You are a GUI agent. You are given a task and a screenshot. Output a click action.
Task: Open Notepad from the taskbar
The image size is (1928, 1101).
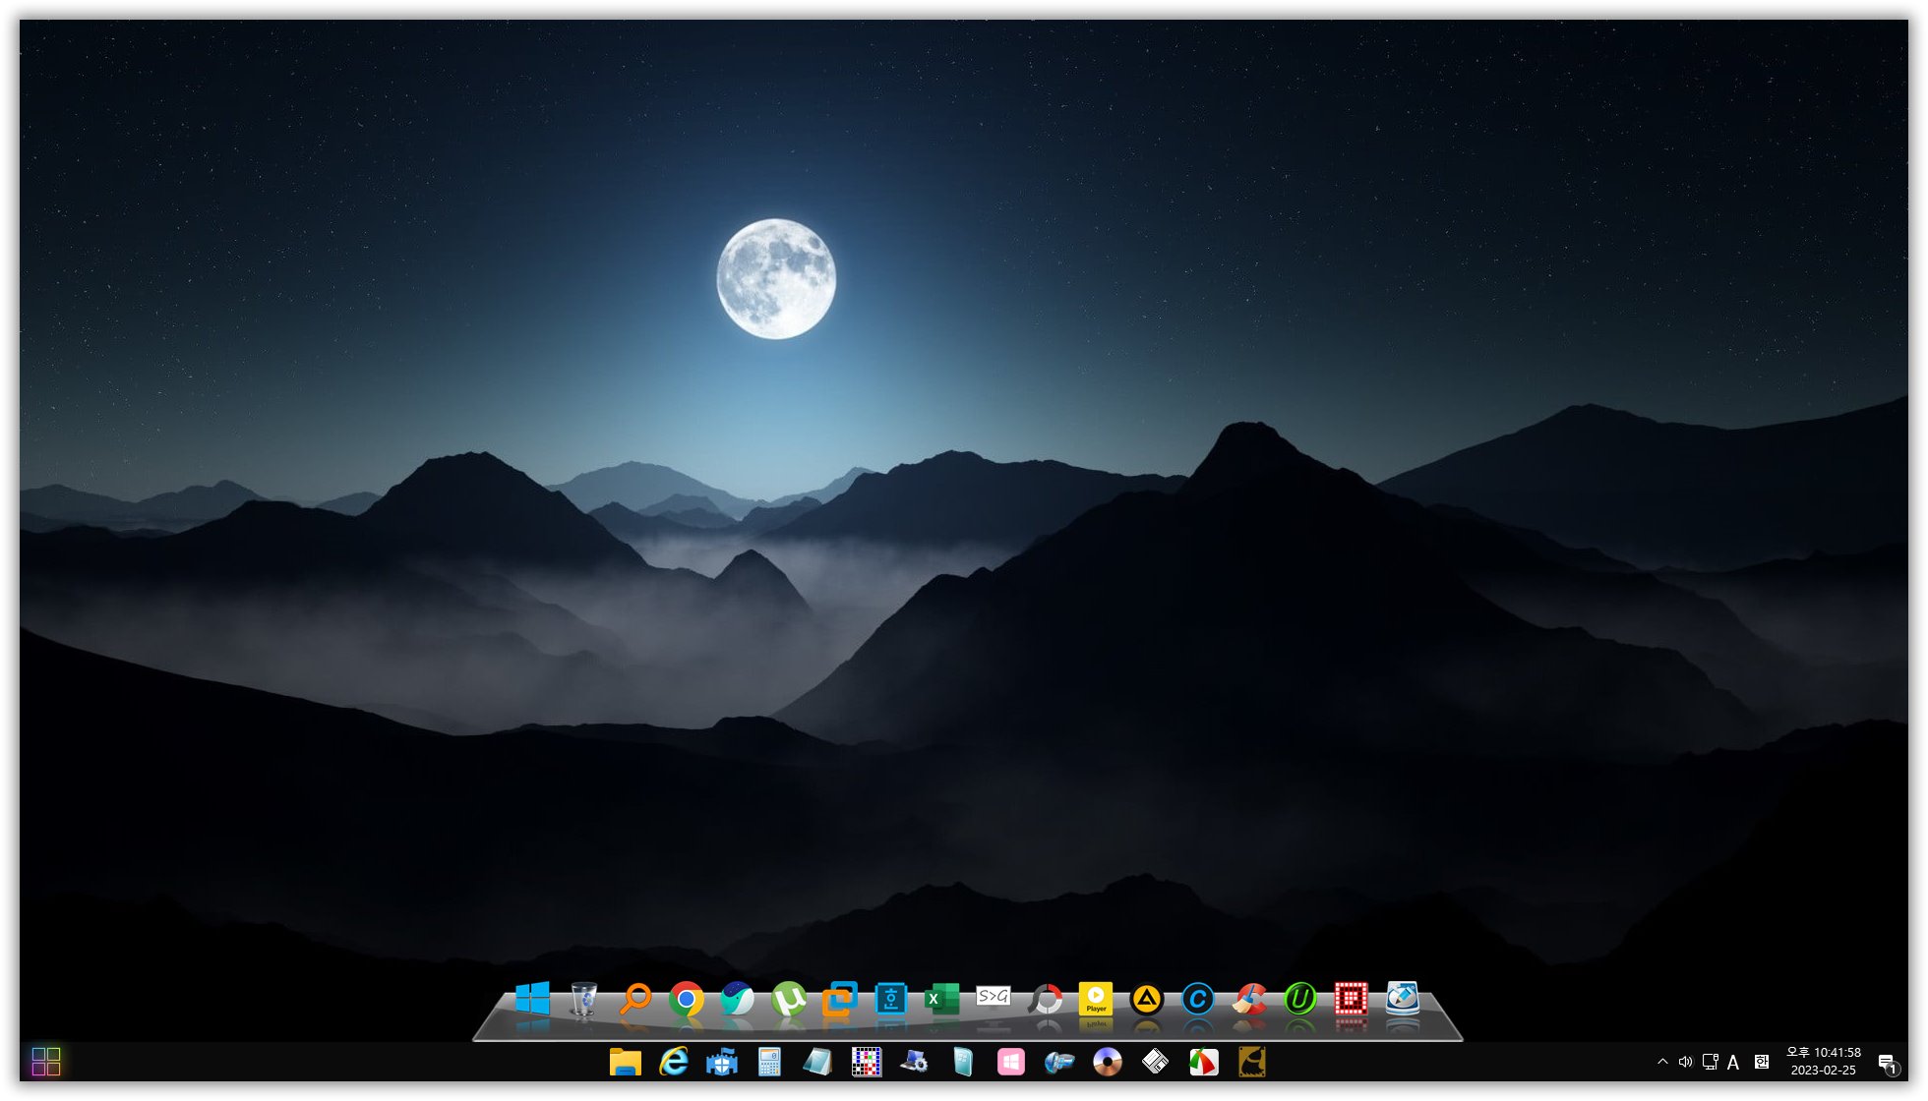(818, 1062)
